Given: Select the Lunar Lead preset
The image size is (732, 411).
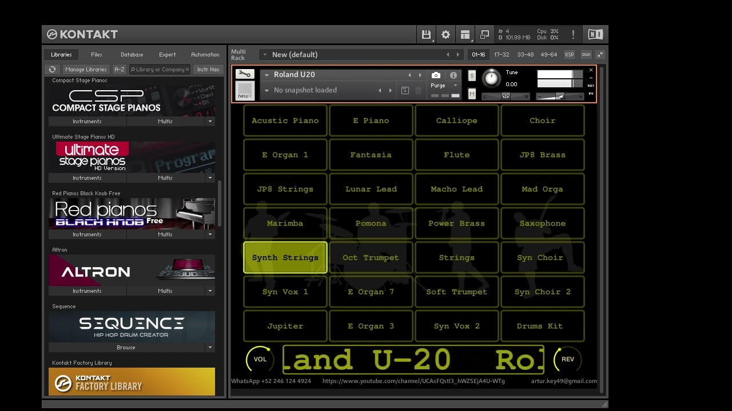Looking at the screenshot, I should pyautogui.click(x=371, y=189).
